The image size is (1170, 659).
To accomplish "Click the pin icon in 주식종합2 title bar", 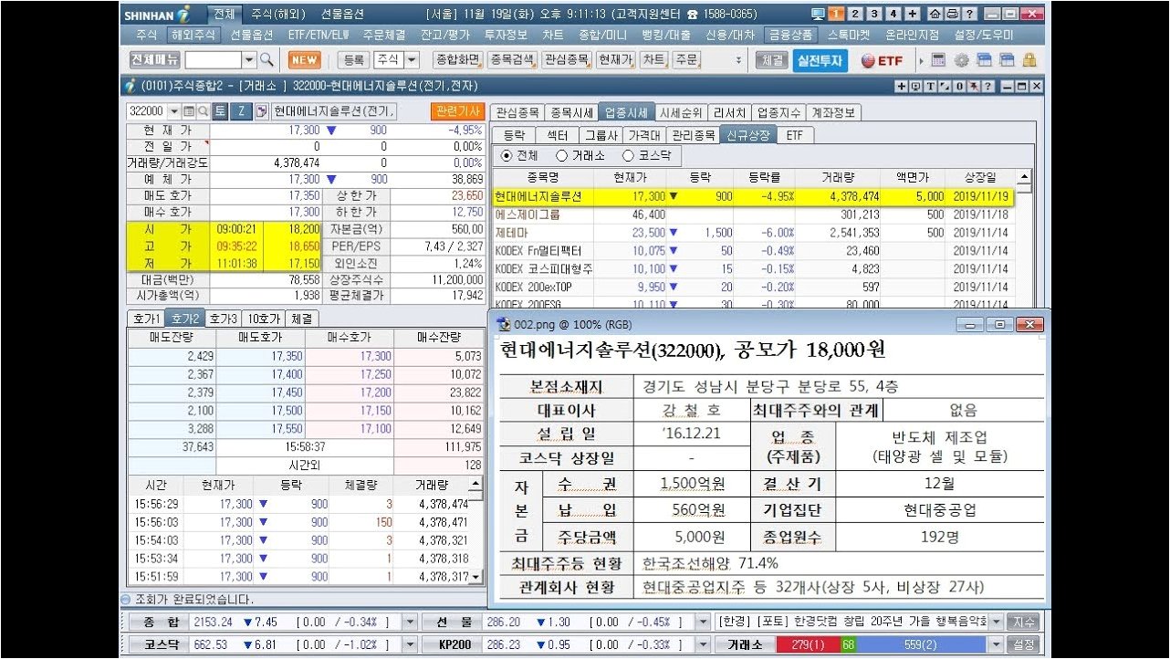I will (973, 86).
